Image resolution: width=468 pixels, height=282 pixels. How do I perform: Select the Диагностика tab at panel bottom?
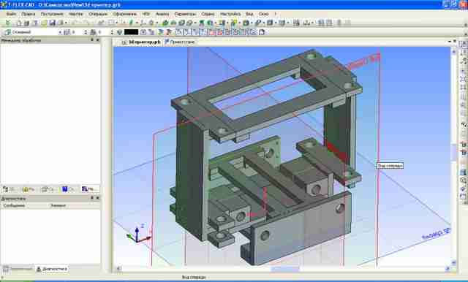tap(52, 269)
